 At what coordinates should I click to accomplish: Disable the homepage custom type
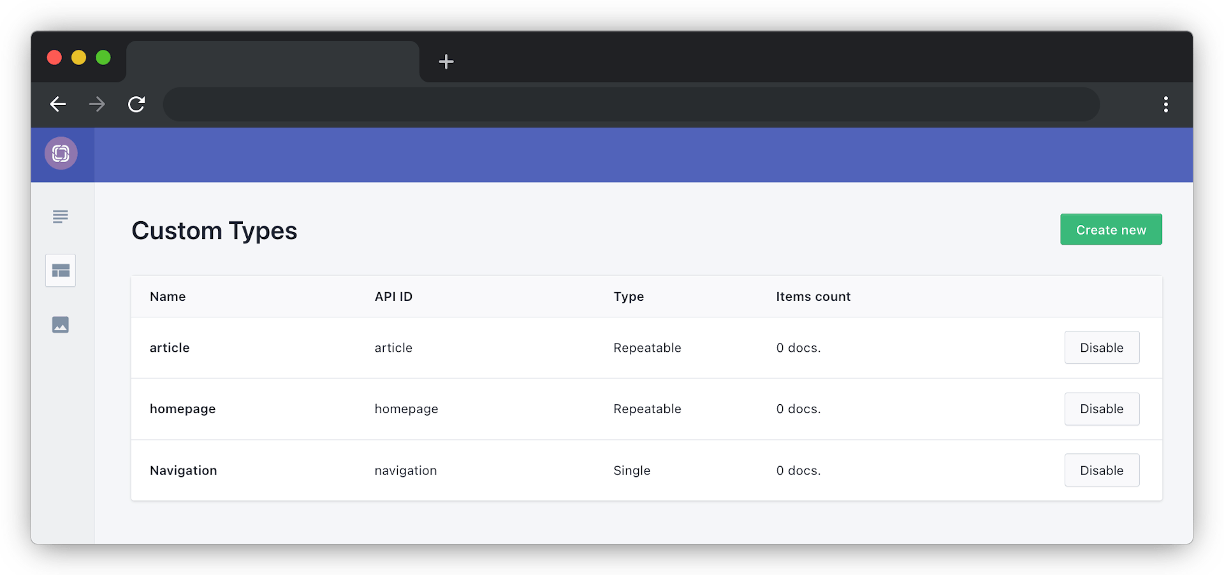pos(1101,409)
